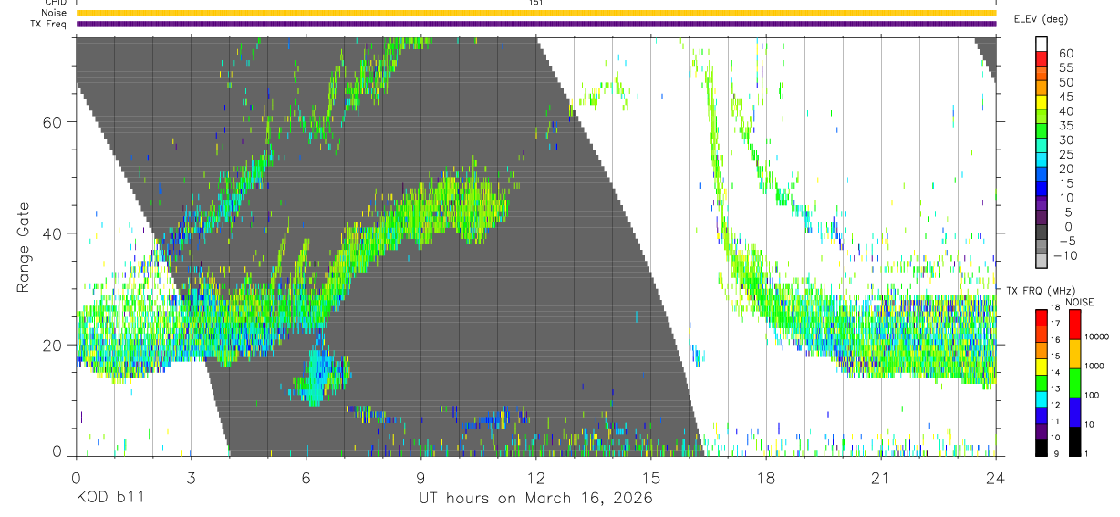
Task: Click the 'KOD b11' radar beam label
Action: coord(109,499)
